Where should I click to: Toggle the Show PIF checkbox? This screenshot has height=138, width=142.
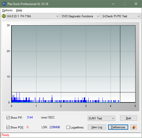pyautogui.click(x=8, y=117)
